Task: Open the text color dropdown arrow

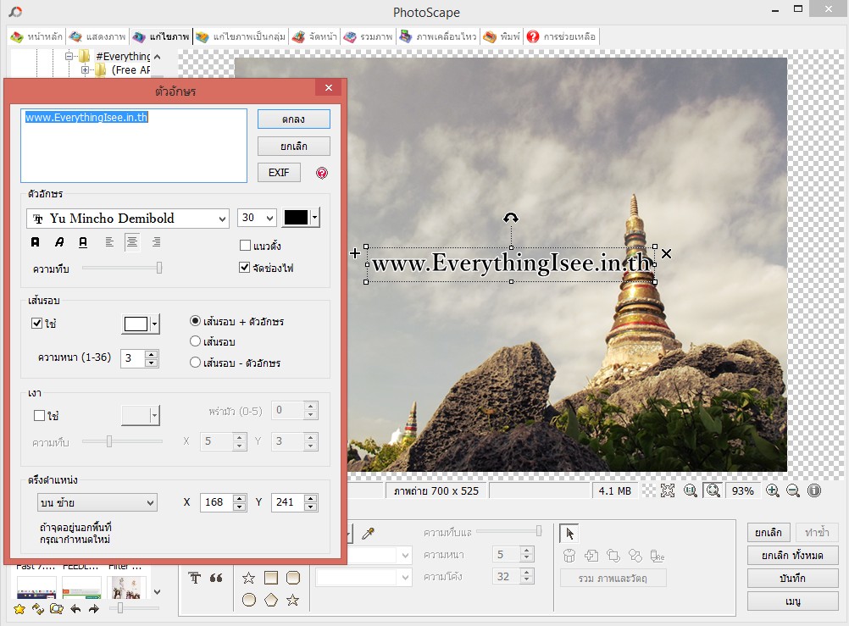Action: (x=314, y=217)
